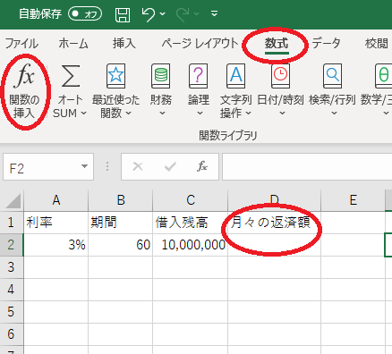Select column B header
This screenshot has height=354, width=392.
point(121,200)
